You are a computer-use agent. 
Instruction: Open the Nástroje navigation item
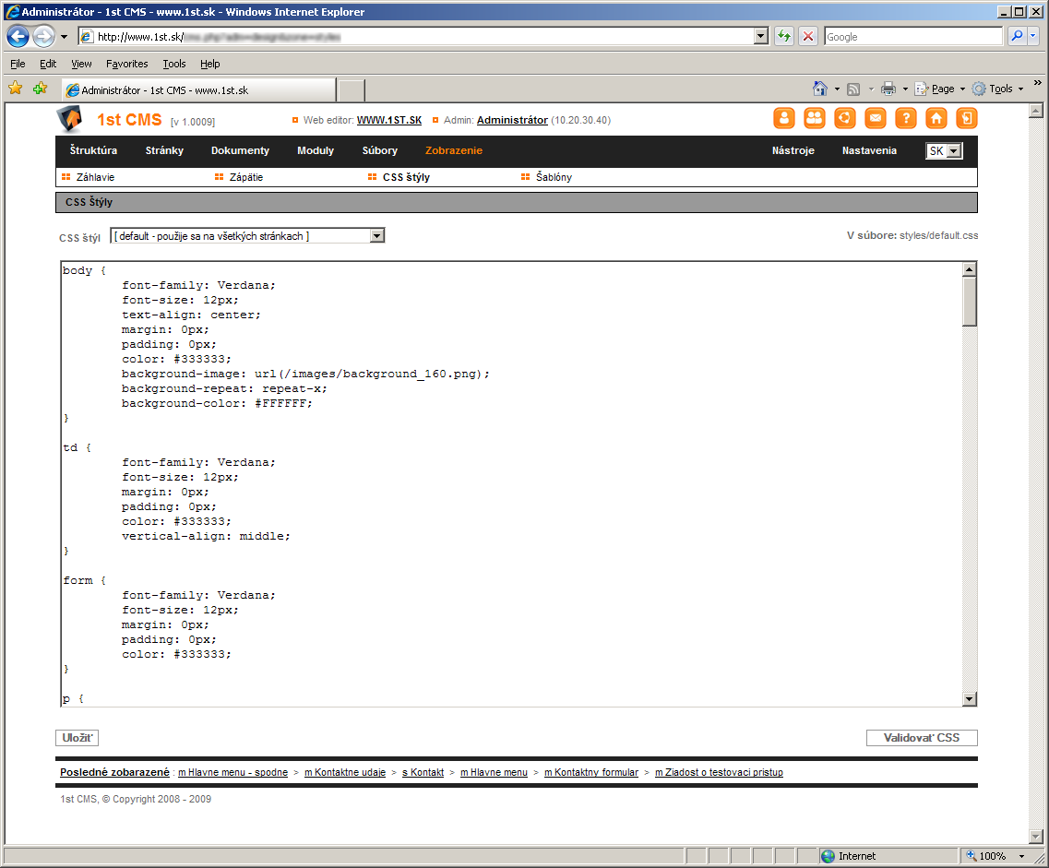tap(793, 150)
